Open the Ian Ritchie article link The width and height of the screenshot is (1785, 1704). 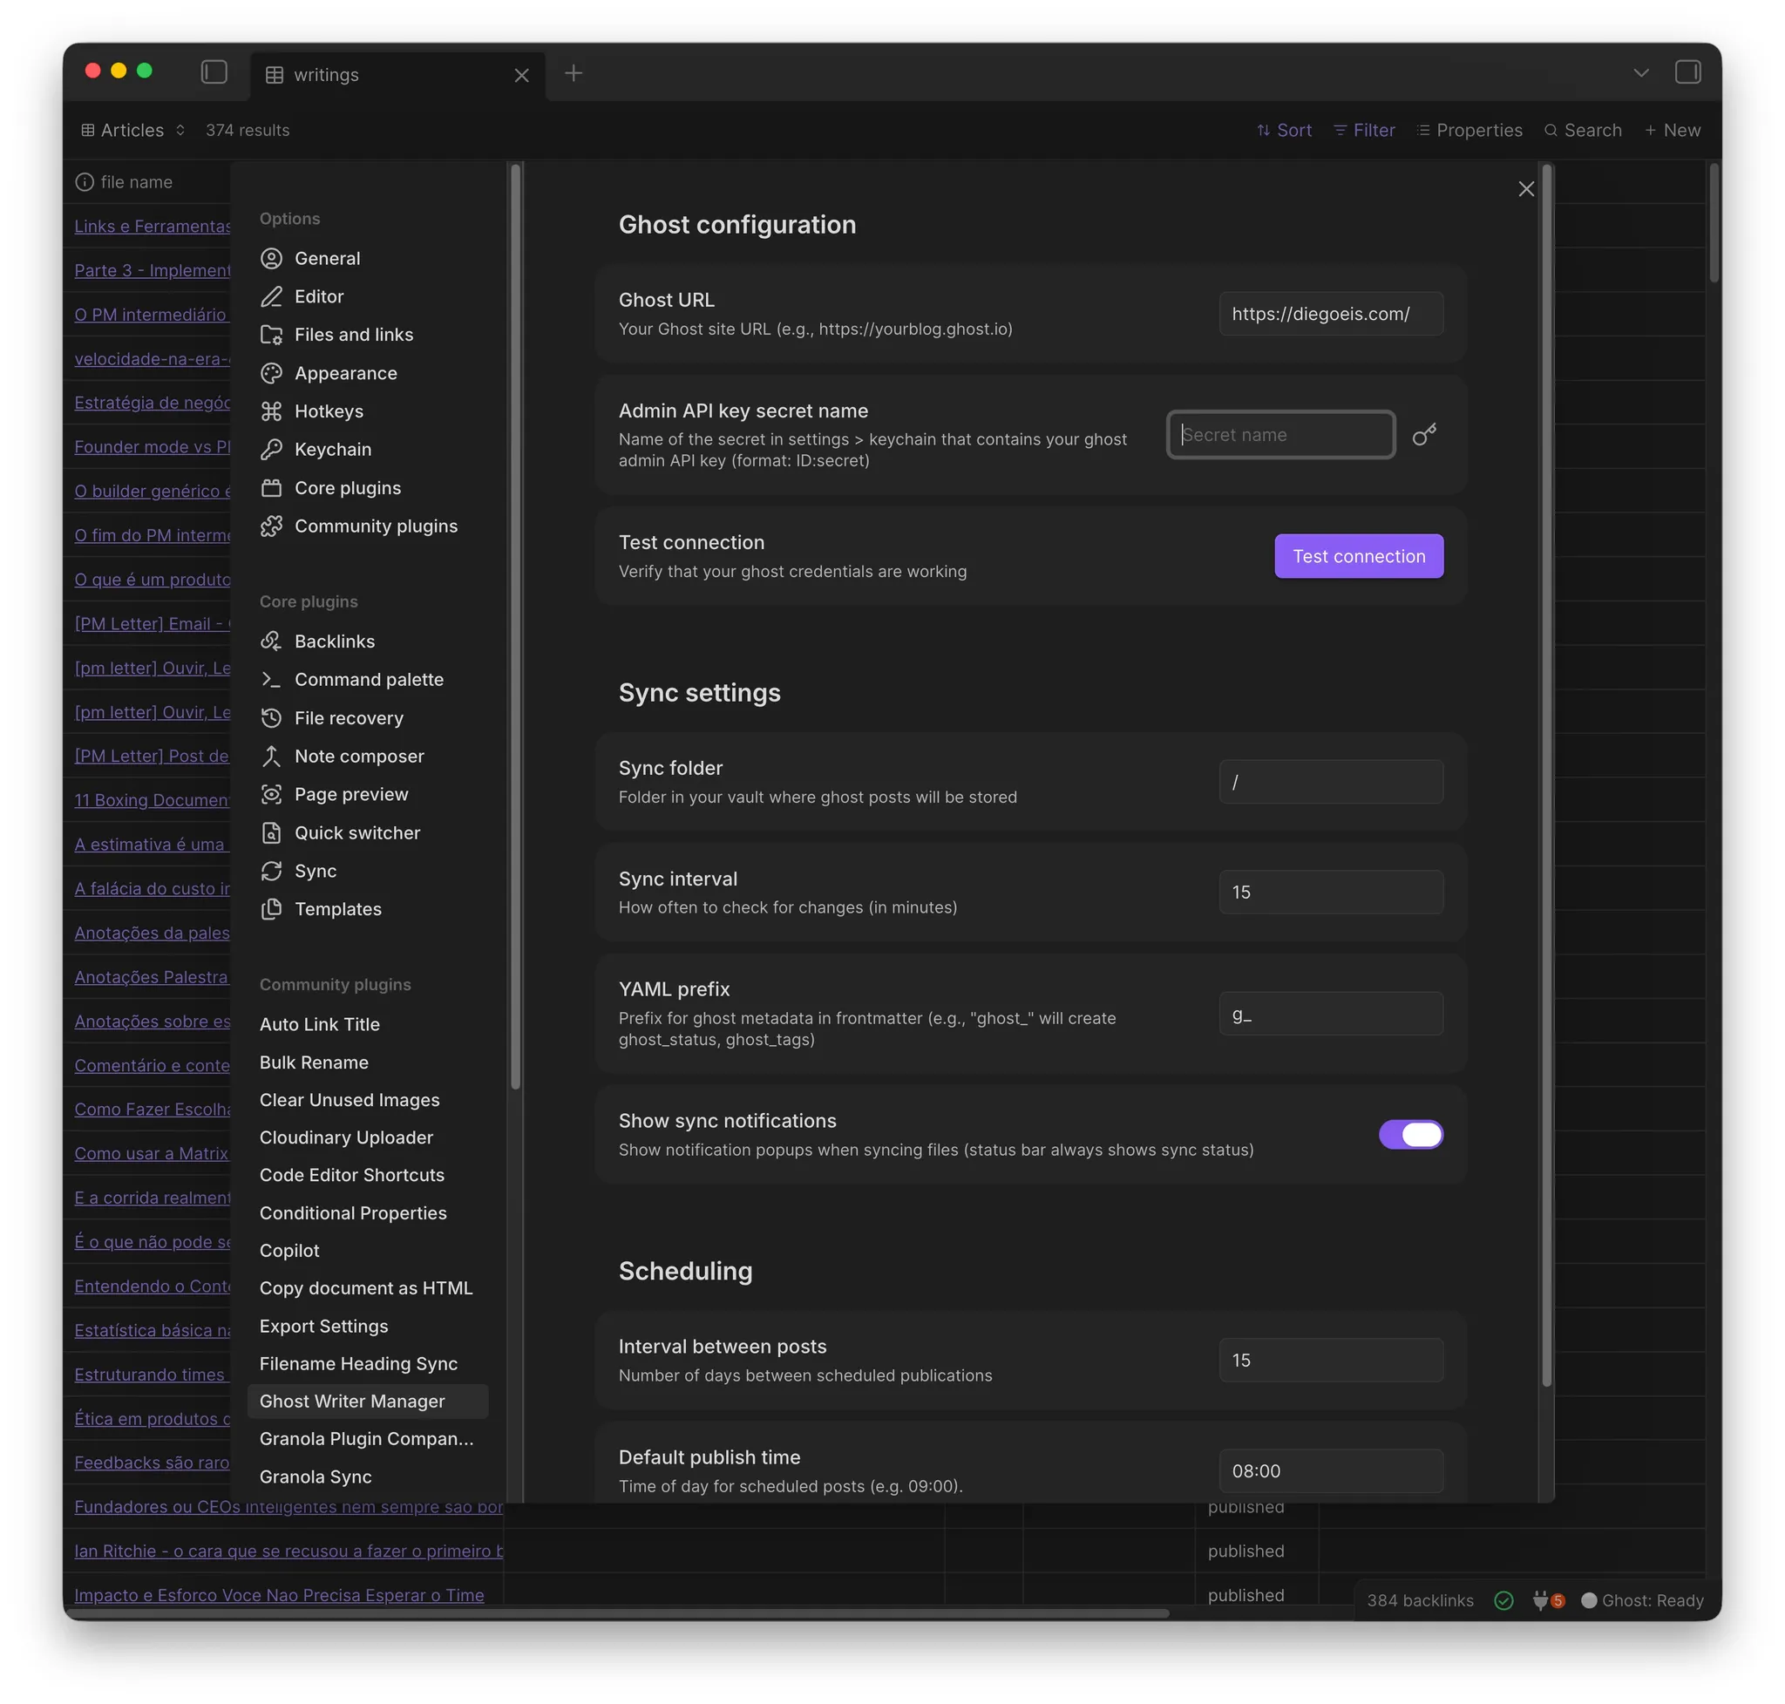[288, 1551]
